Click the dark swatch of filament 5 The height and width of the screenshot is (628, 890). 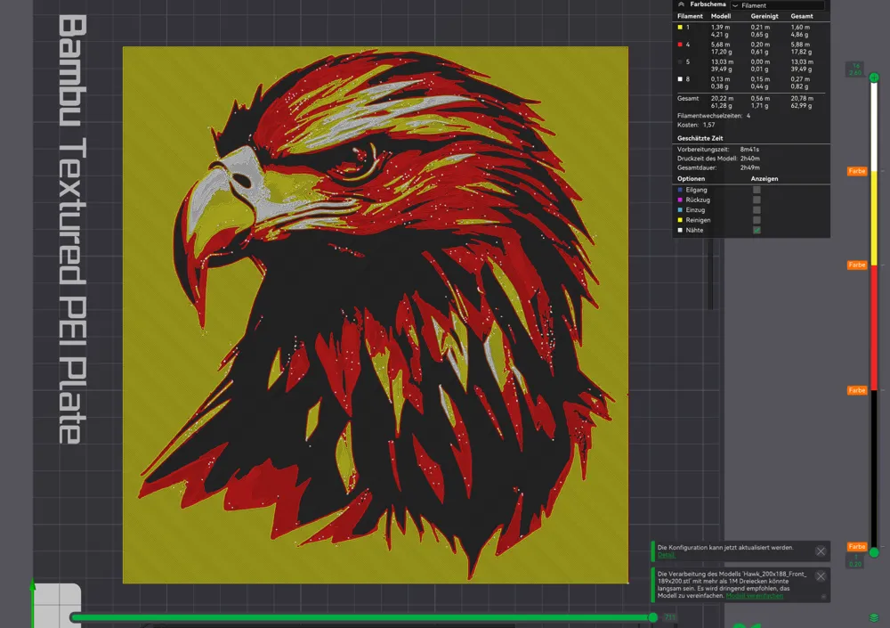[x=680, y=62]
